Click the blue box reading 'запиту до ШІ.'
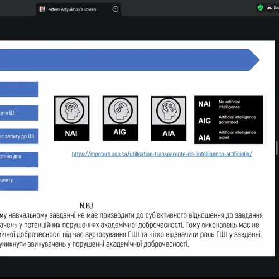The width and height of the screenshot is (279, 279). (x=19, y=136)
